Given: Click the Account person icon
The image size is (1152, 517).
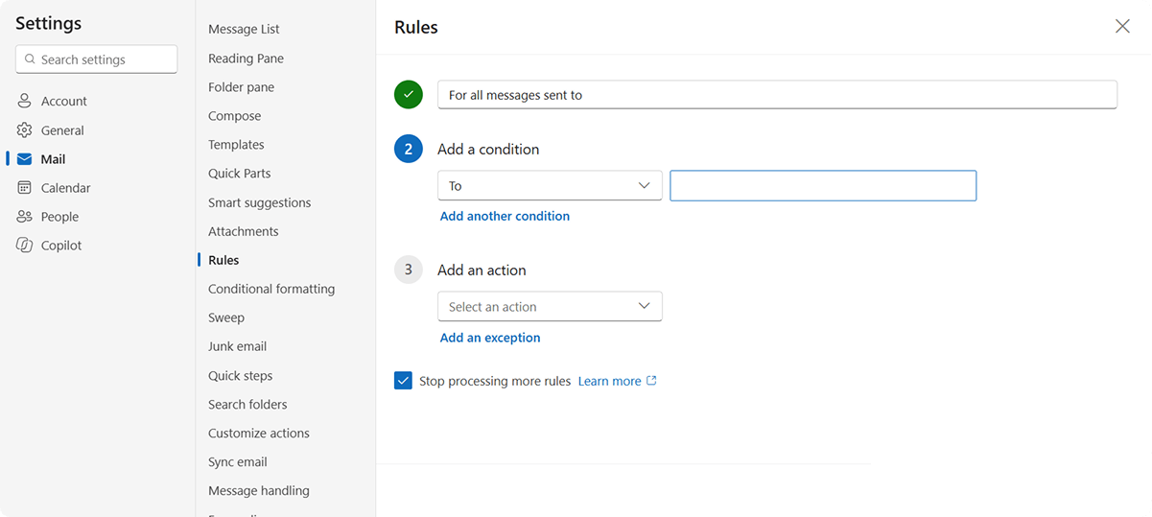Looking at the screenshot, I should click(25, 102).
